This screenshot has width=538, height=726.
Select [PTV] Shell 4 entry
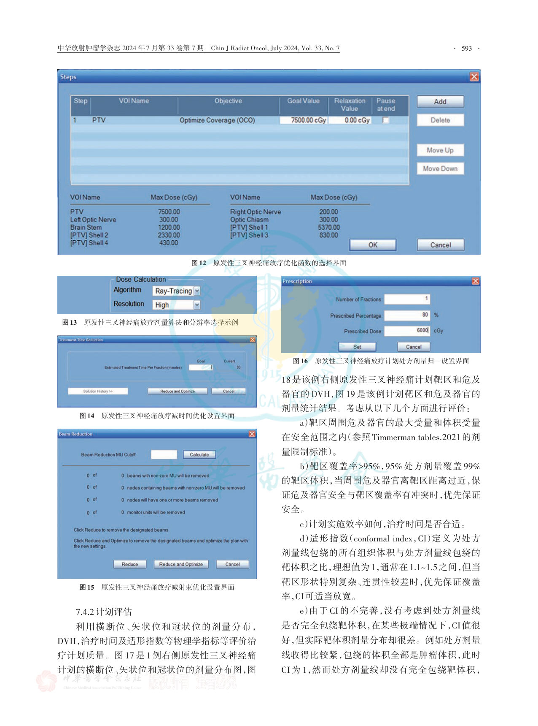point(89,243)
